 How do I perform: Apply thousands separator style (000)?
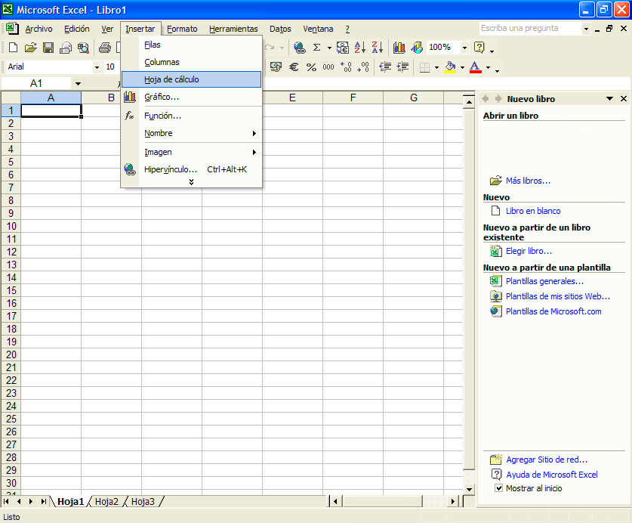[x=328, y=67]
